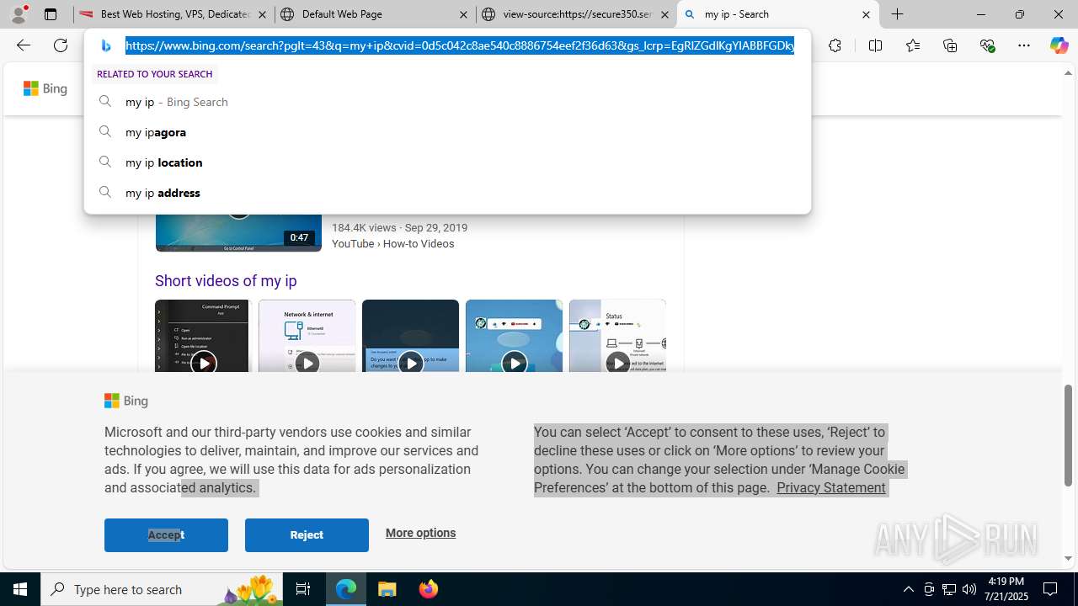
Task: Open Settings and more ellipsis
Action: 1024,45
